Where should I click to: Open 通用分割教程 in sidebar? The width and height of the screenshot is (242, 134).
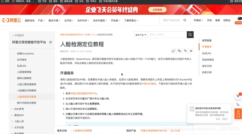24,78
